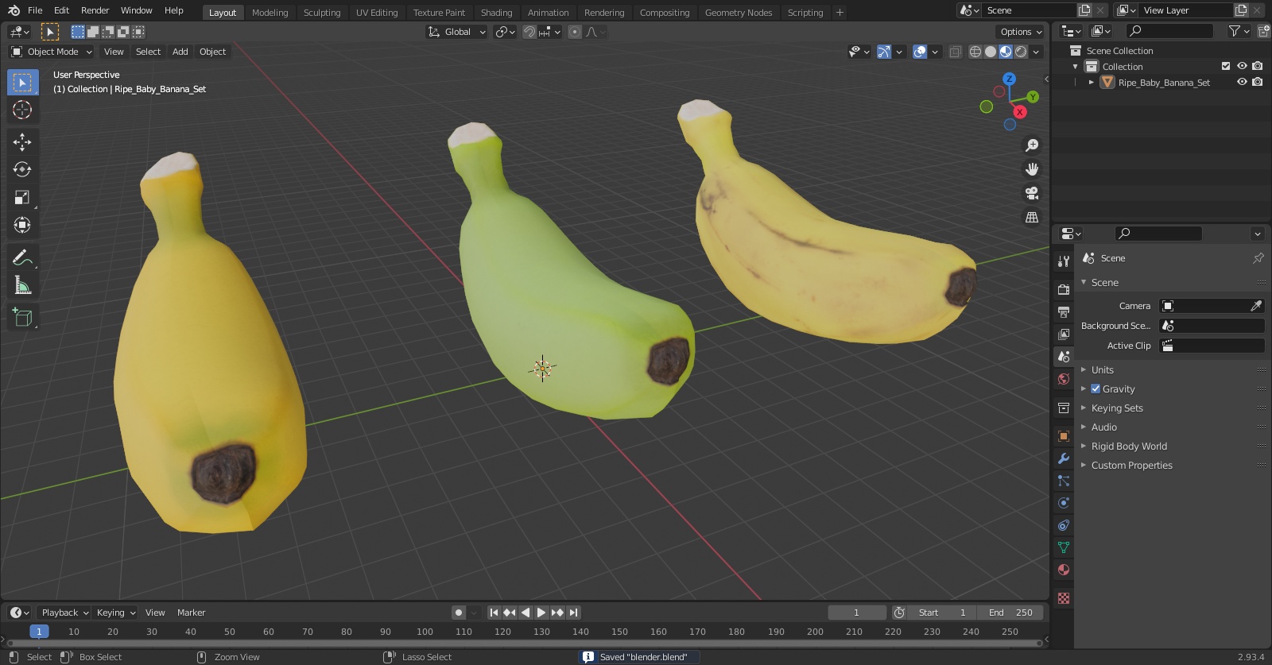Switch to the Geometry Nodes workspace tab
1272x665 pixels.
click(x=739, y=12)
